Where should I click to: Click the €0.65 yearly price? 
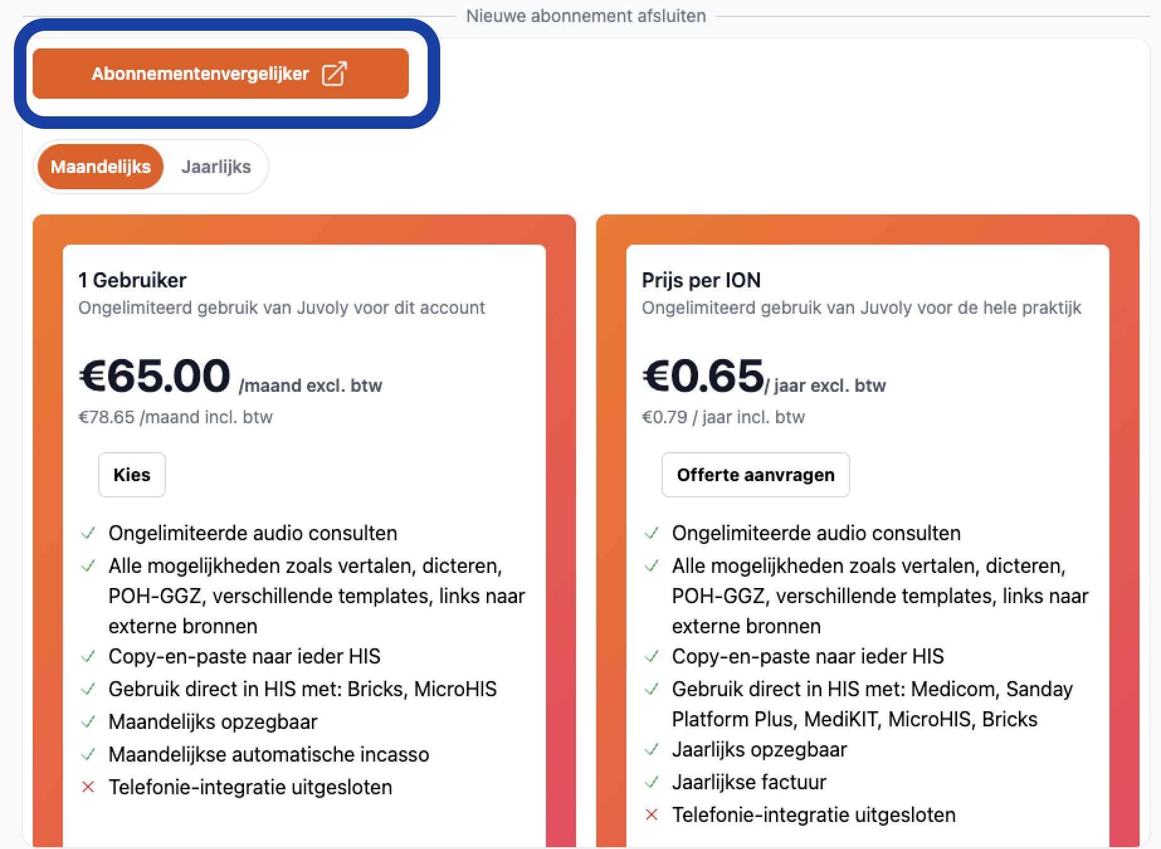click(x=703, y=376)
